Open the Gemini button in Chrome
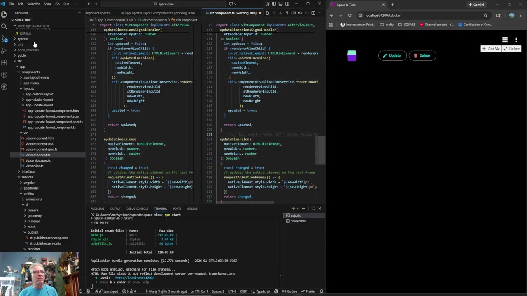Viewport: 527px width, 296px height. pyautogui.click(x=476, y=5)
